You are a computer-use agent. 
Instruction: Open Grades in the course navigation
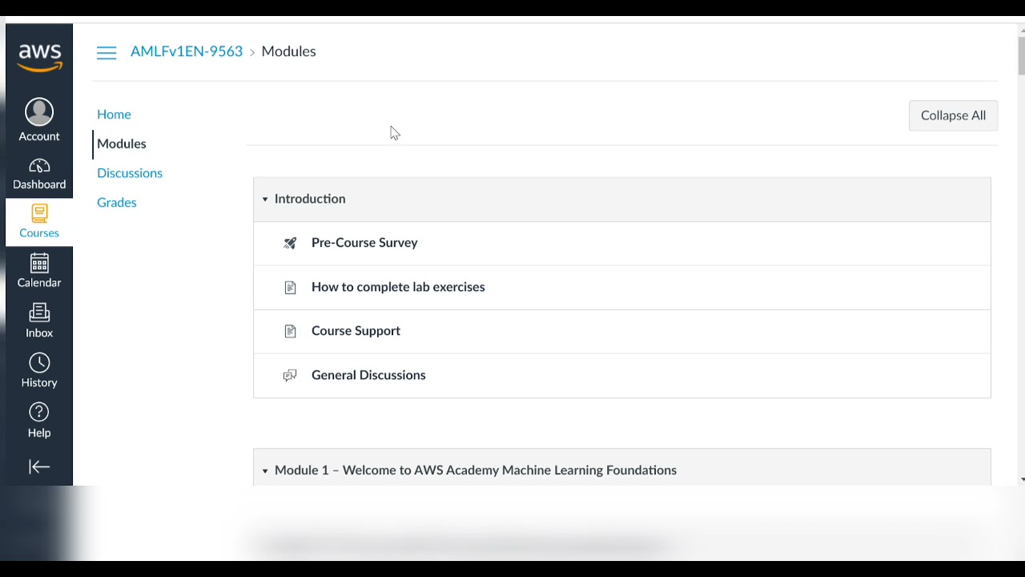[117, 203]
